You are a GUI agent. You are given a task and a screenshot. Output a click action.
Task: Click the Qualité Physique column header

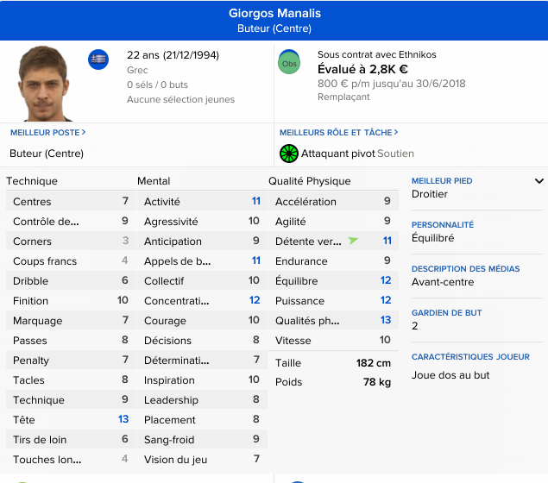310,181
